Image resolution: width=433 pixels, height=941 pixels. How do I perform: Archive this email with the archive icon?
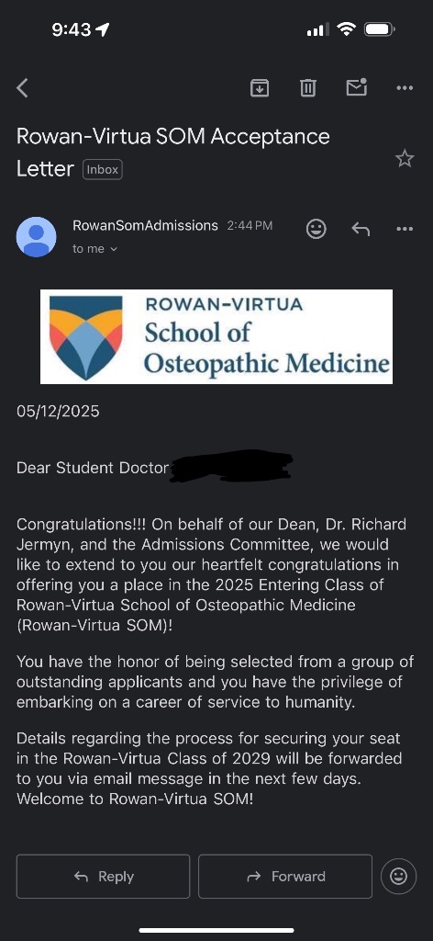coord(259,88)
